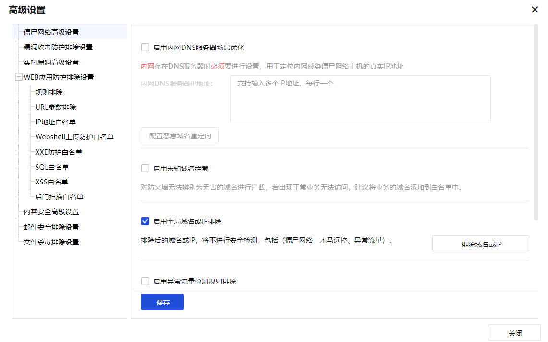The width and height of the screenshot is (548, 342).
Task: Open 漏洞攻击防护排除设置 in the tree
Action: [x=58, y=47]
